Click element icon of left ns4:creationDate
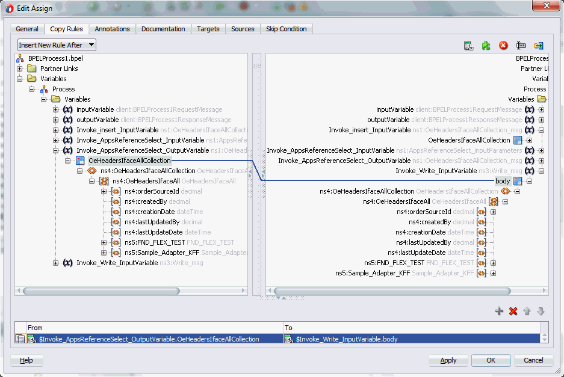This screenshot has width=564, height=377. pos(116,212)
